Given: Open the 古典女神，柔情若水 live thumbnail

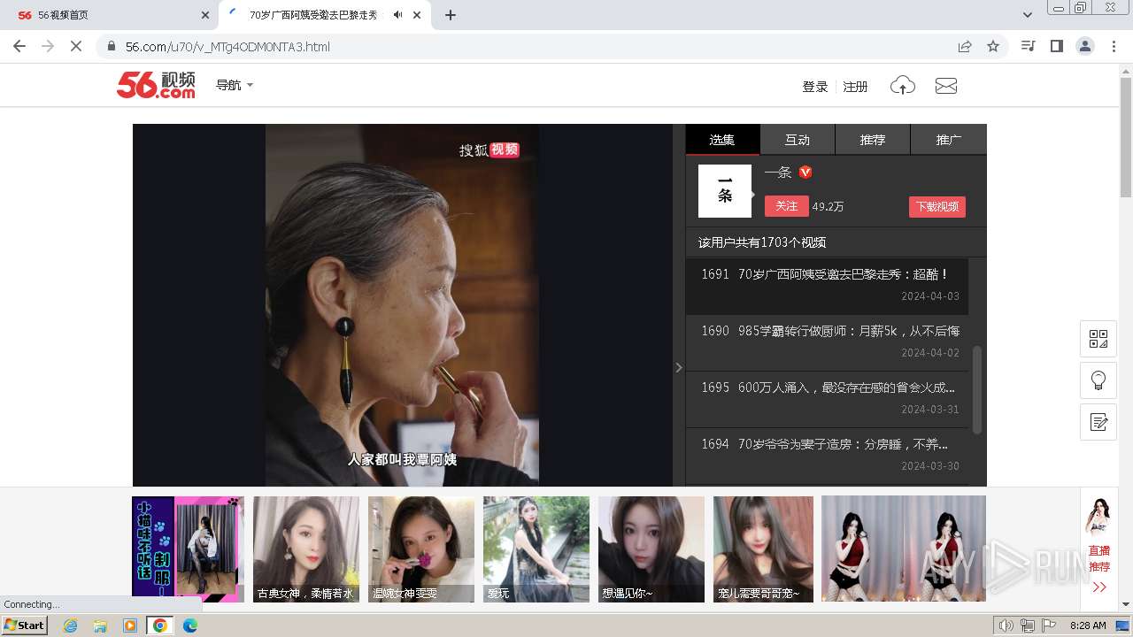Looking at the screenshot, I should [x=306, y=549].
